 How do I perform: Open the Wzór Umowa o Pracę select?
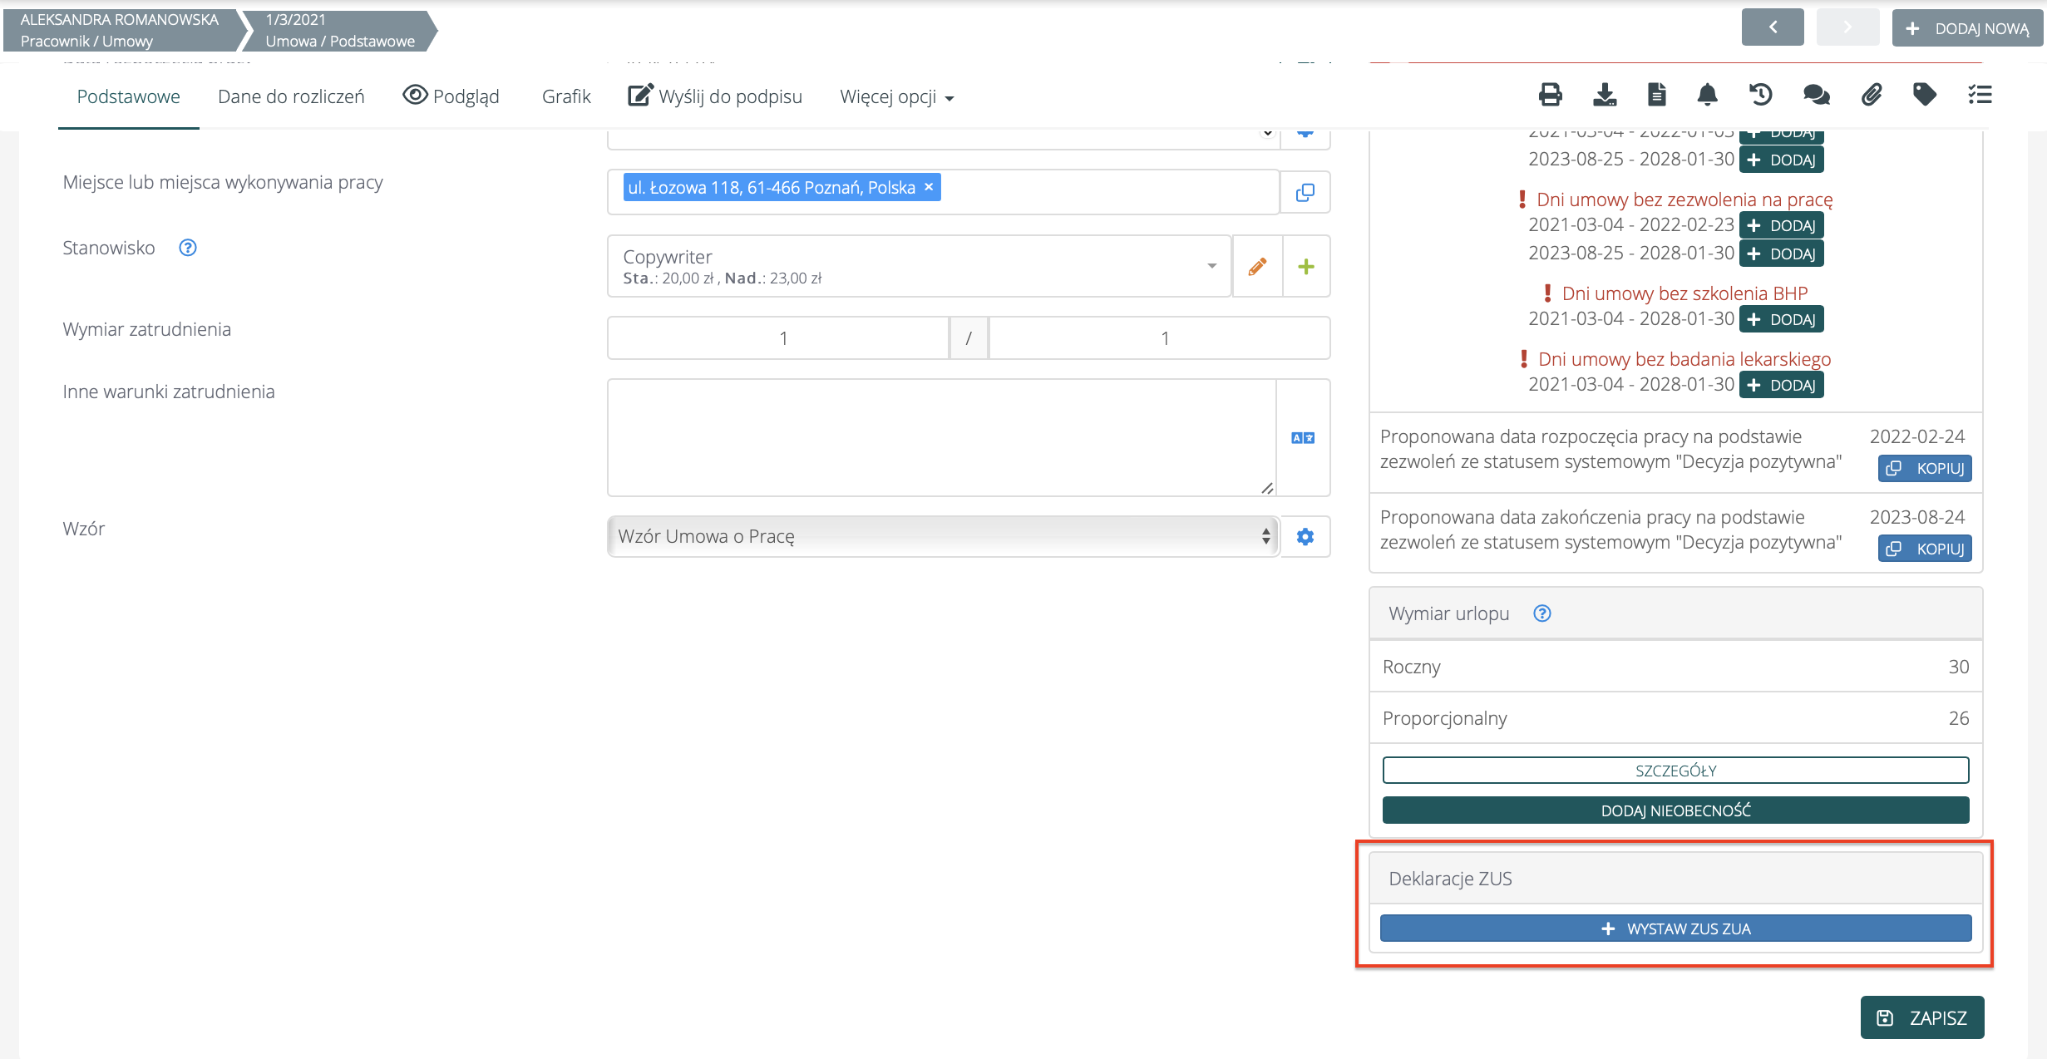[942, 536]
